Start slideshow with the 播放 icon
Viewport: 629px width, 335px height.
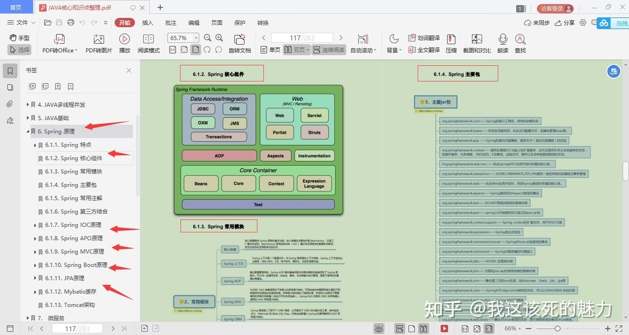pos(124,44)
